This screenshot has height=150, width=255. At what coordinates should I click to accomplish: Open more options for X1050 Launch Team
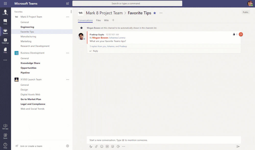pos(68,80)
